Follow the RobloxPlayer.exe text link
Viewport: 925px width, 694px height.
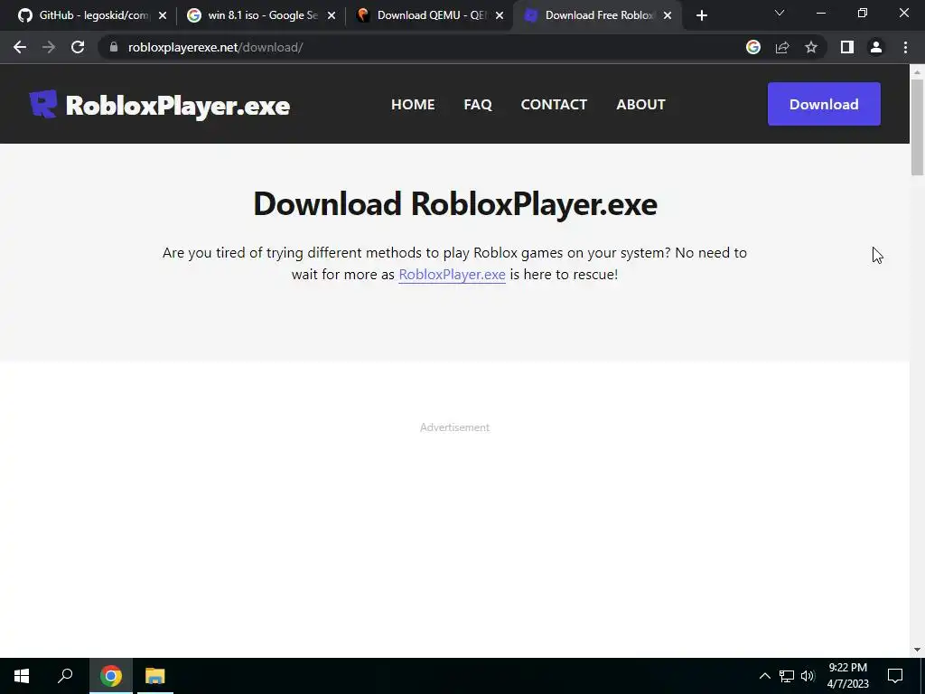pos(452,275)
